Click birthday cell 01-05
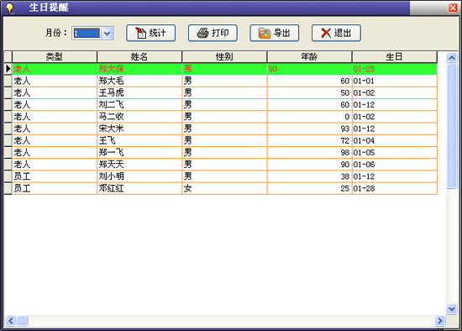Image resolution: width=462 pixels, height=331 pixels. [395, 152]
